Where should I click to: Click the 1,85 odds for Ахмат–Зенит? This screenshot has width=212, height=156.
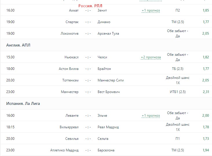click(206, 10)
